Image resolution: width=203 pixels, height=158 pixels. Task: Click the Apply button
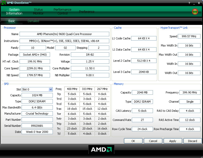pyautogui.click(x=173, y=141)
